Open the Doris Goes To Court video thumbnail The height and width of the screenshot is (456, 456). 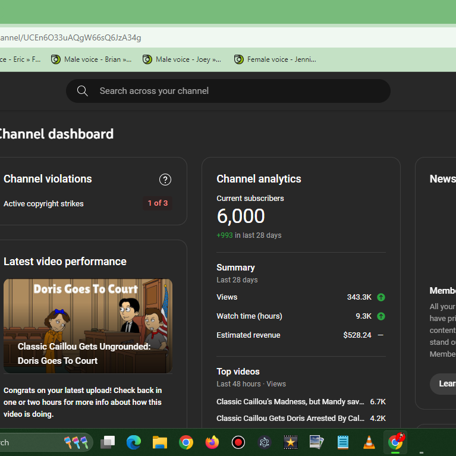(x=88, y=326)
